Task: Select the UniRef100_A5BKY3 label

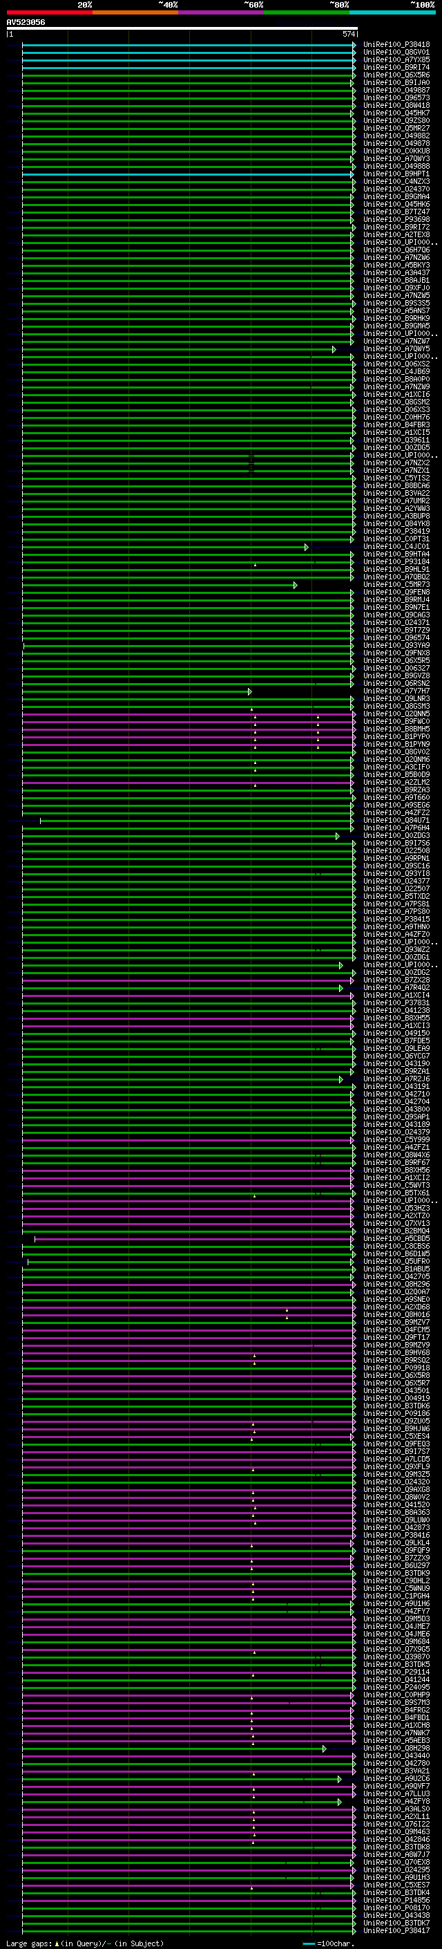Action: 396,265
